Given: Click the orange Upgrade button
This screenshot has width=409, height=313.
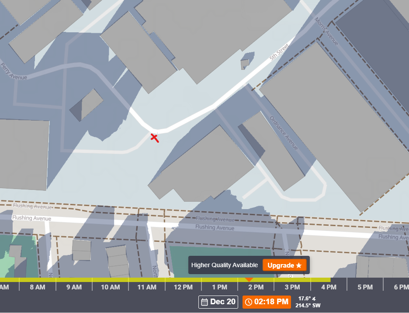Looking at the screenshot, I should point(284,265).
